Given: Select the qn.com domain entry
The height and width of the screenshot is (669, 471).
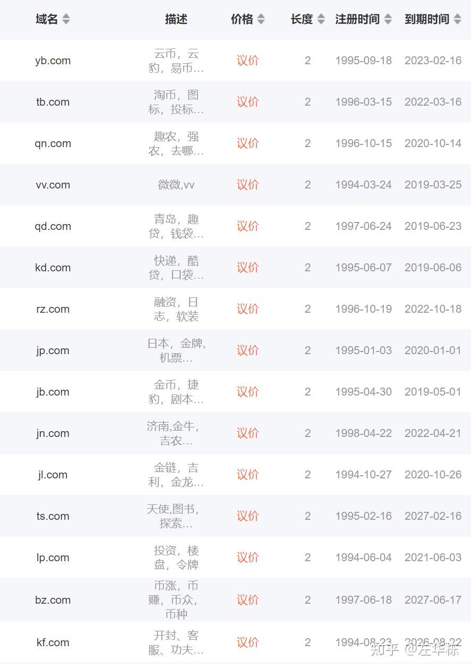Looking at the screenshot, I should coord(53,143).
